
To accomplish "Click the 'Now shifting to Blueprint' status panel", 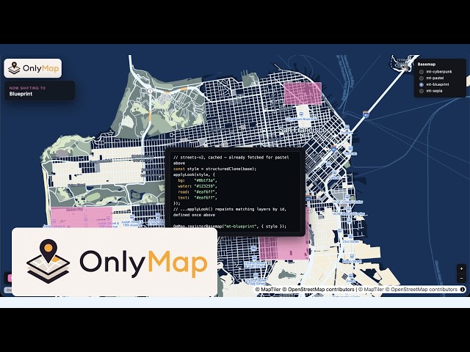I will pyautogui.click(x=40, y=91).
